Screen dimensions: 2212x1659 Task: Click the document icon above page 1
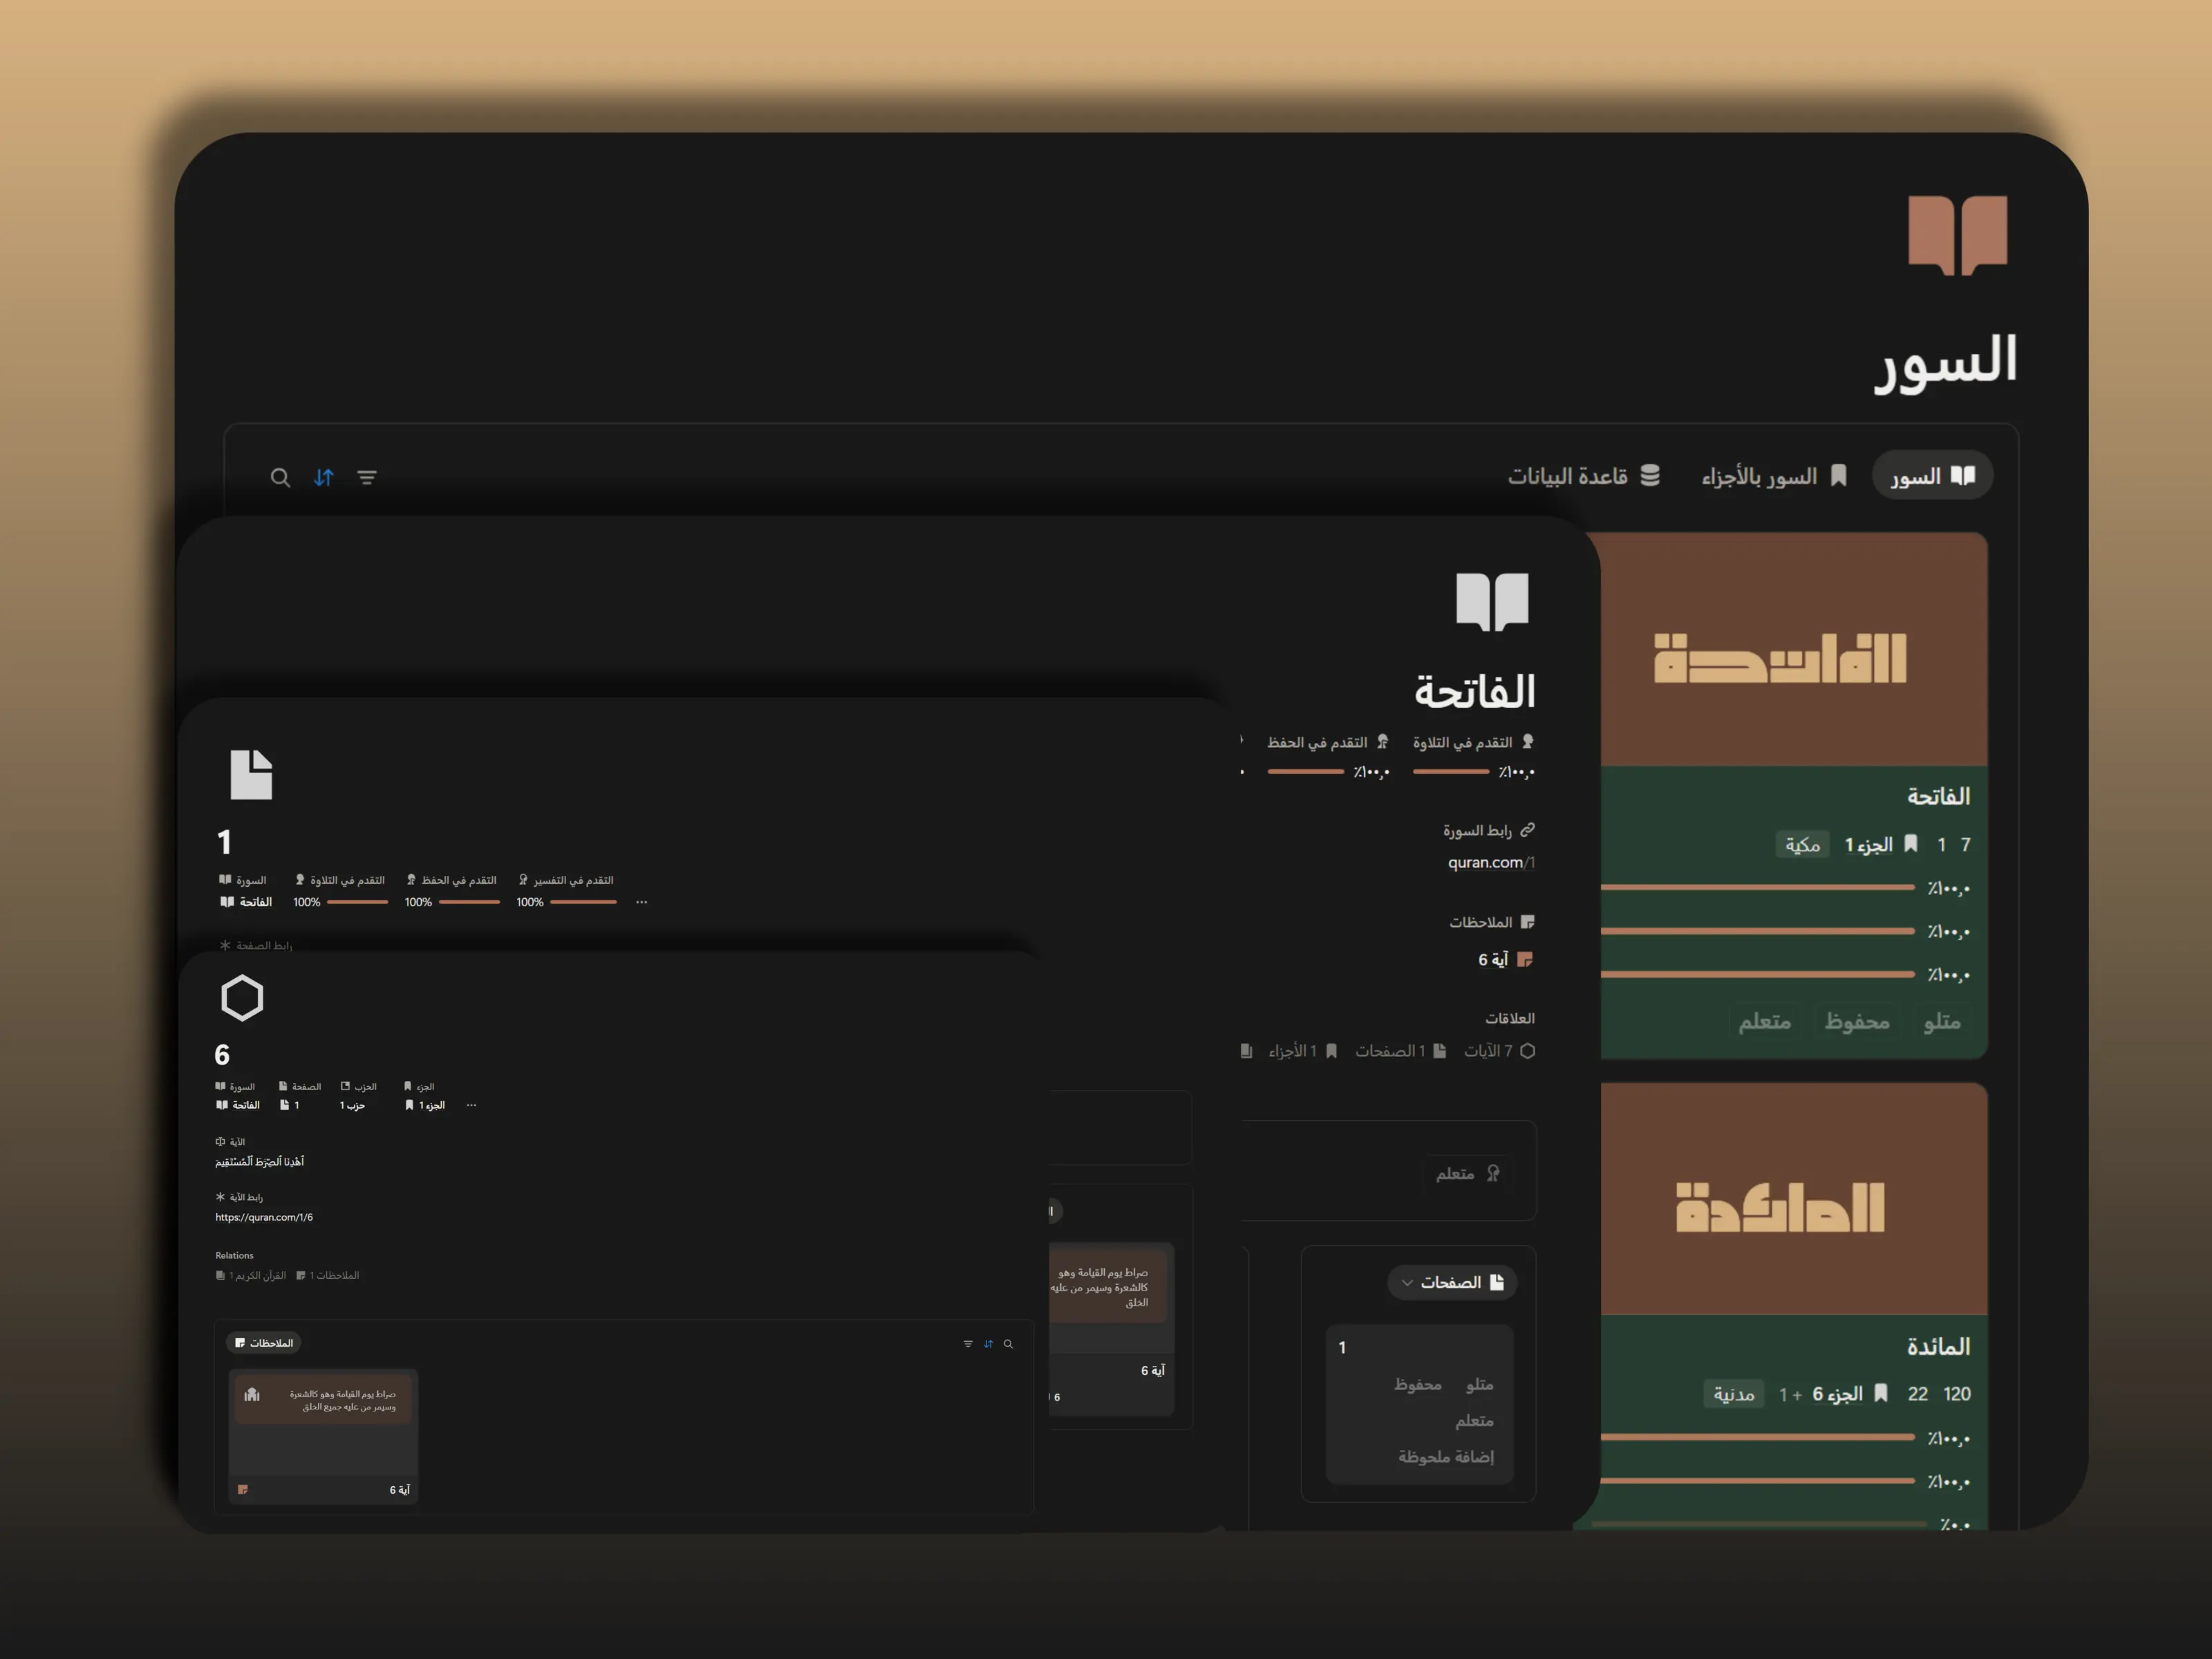251,775
